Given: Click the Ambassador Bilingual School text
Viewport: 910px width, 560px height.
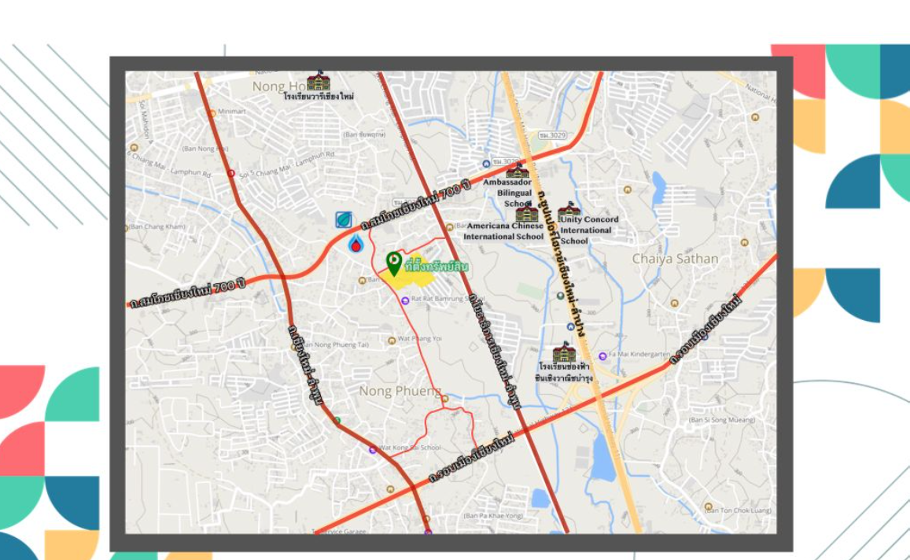Looking at the screenshot, I should coord(509,193).
